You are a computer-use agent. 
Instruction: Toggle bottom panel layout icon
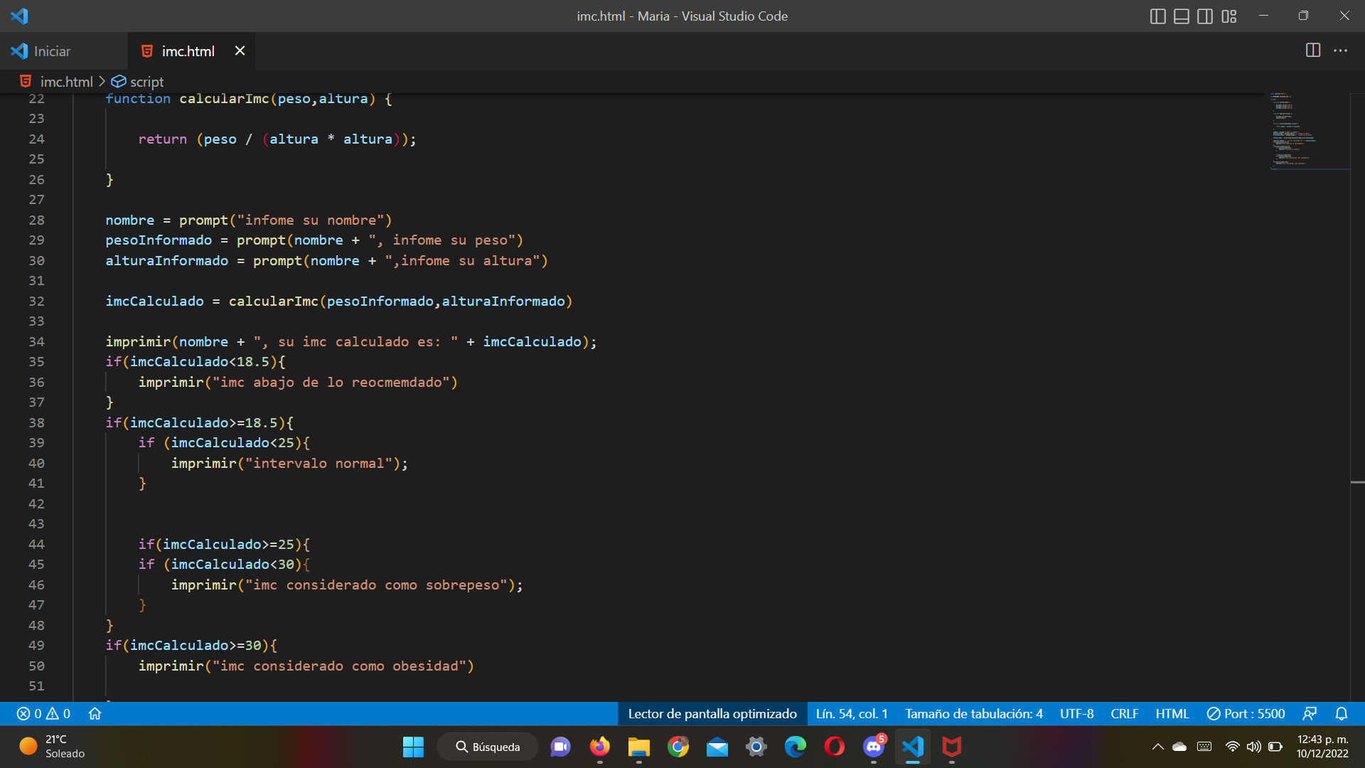tap(1182, 16)
